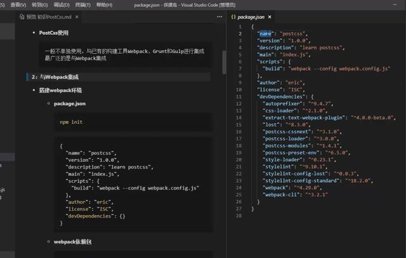This screenshot has height=258, width=406.
Task: Click the 搭建webpack环境 bullet in preview
Action: point(60,90)
